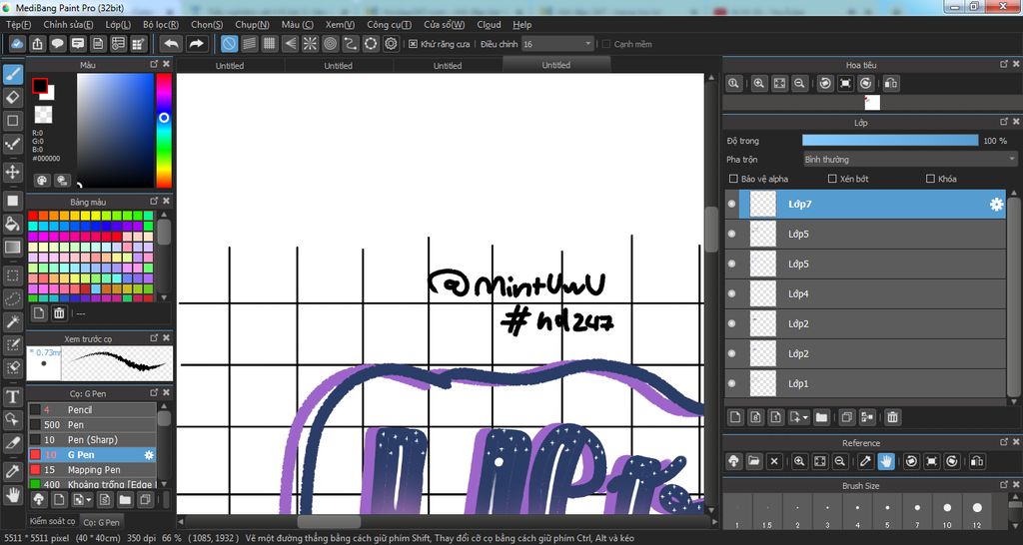Delete layer using trash icon in Lớp panel

[892, 417]
